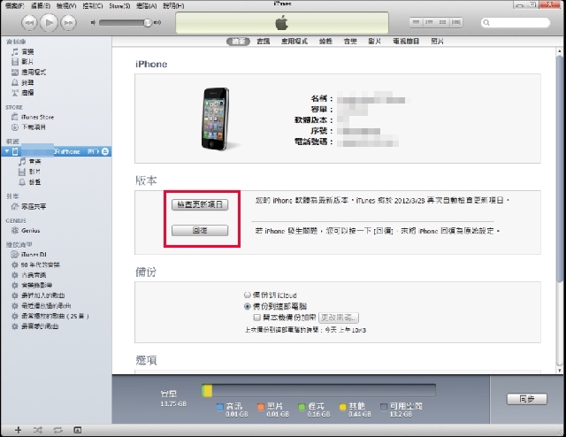Open 廣播 radio in the sidebar
The height and width of the screenshot is (437, 566).
tap(22, 93)
